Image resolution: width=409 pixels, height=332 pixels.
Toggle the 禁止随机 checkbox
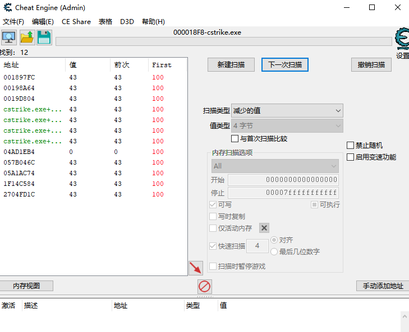click(350, 146)
